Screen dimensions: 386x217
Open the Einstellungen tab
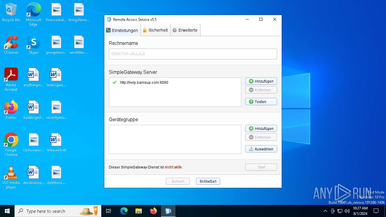tap(122, 30)
